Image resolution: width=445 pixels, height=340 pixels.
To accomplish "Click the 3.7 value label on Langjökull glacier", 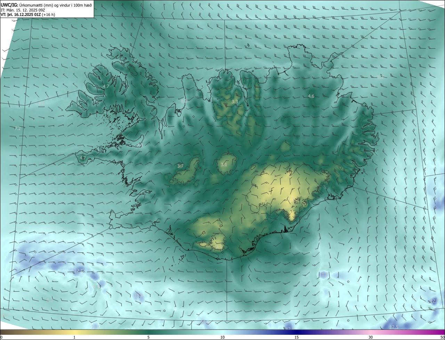I will (x=180, y=166).
